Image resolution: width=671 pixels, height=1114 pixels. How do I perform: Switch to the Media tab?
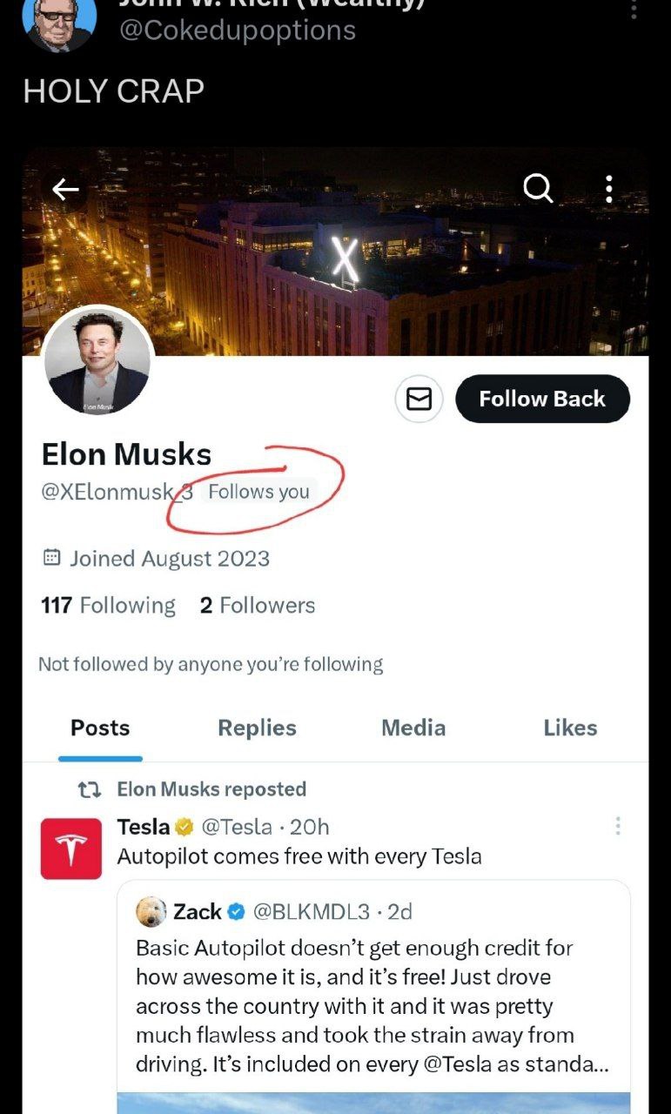[x=413, y=728]
